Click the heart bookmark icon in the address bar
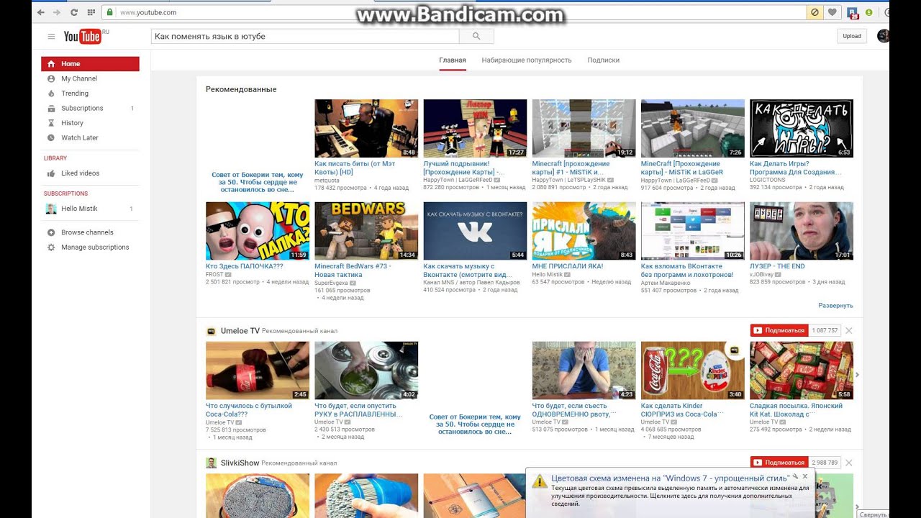 pos(832,12)
